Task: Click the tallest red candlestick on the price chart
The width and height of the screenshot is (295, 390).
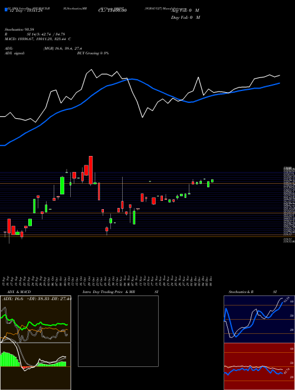Action: pos(91,170)
